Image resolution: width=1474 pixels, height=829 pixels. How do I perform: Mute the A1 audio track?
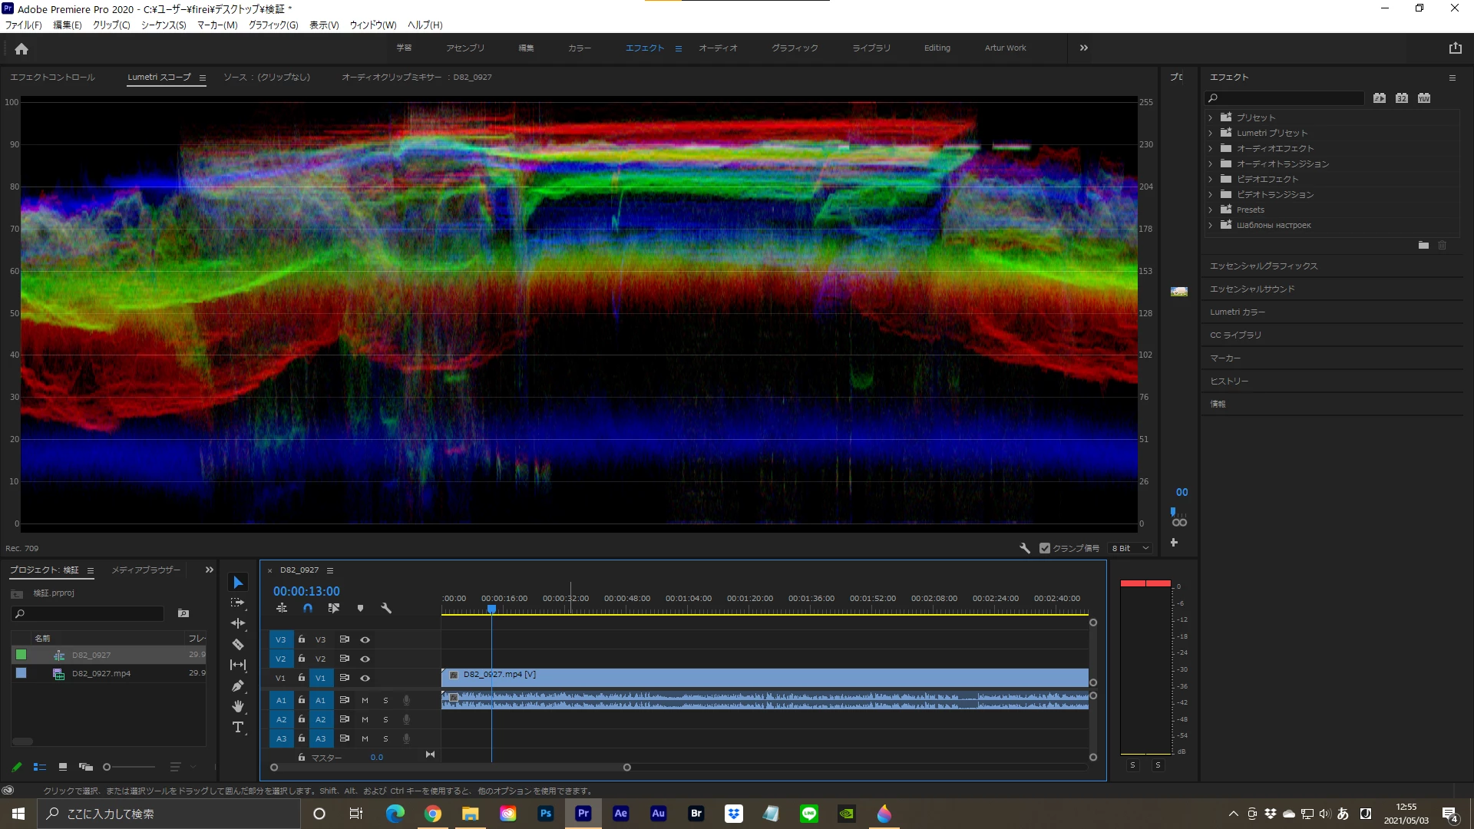[x=365, y=700]
